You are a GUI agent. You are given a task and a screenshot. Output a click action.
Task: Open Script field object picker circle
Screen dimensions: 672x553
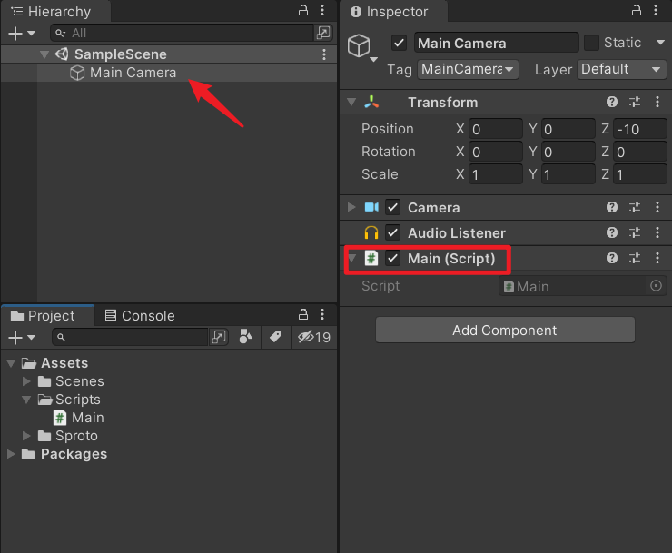click(x=657, y=286)
